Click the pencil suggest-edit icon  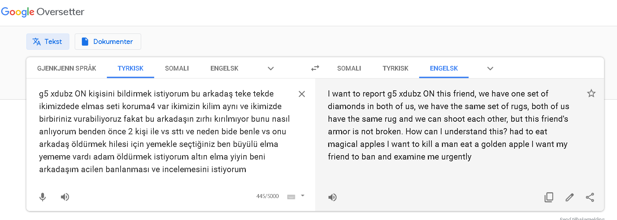point(570,197)
